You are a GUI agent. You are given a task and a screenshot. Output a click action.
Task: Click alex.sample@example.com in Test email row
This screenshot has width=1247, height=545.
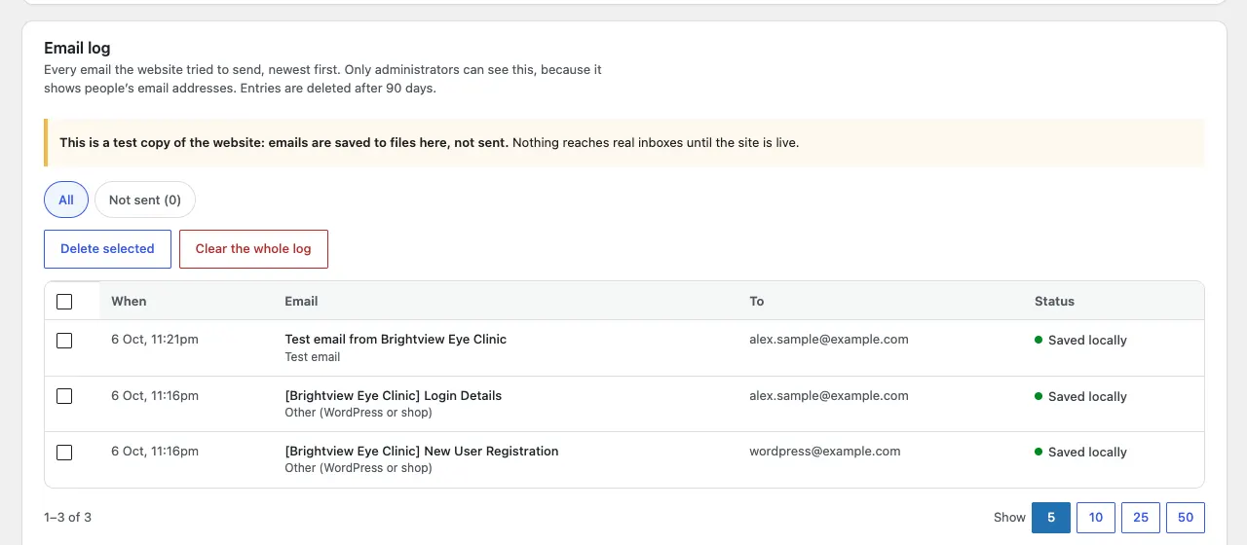pyautogui.click(x=829, y=340)
